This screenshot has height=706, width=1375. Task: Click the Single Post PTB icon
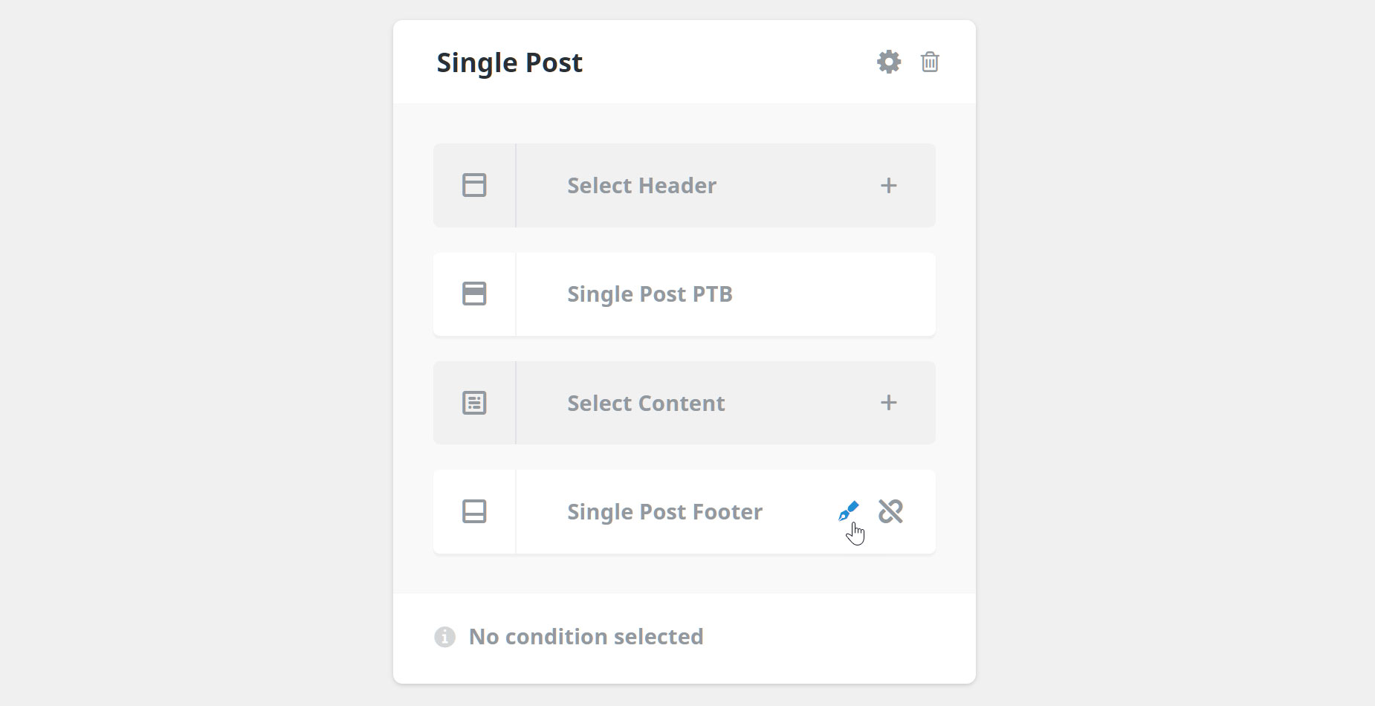(x=474, y=294)
